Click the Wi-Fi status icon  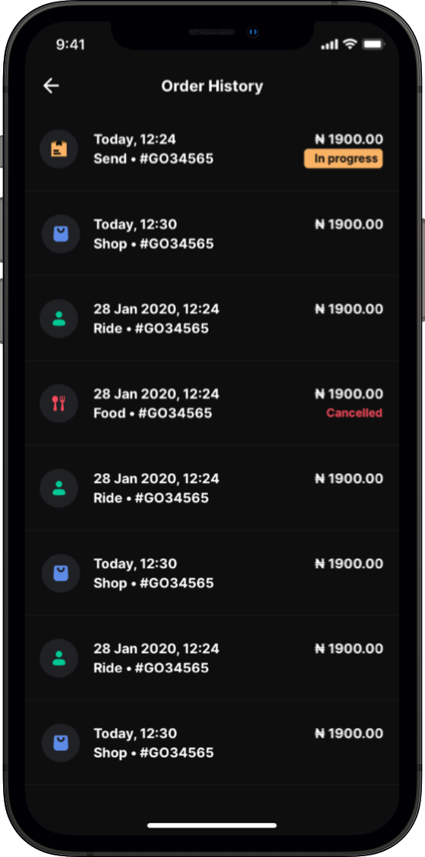[x=350, y=44]
